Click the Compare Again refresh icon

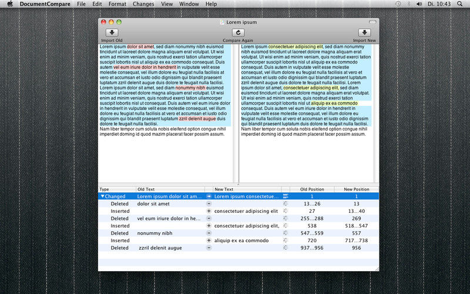pyautogui.click(x=237, y=33)
